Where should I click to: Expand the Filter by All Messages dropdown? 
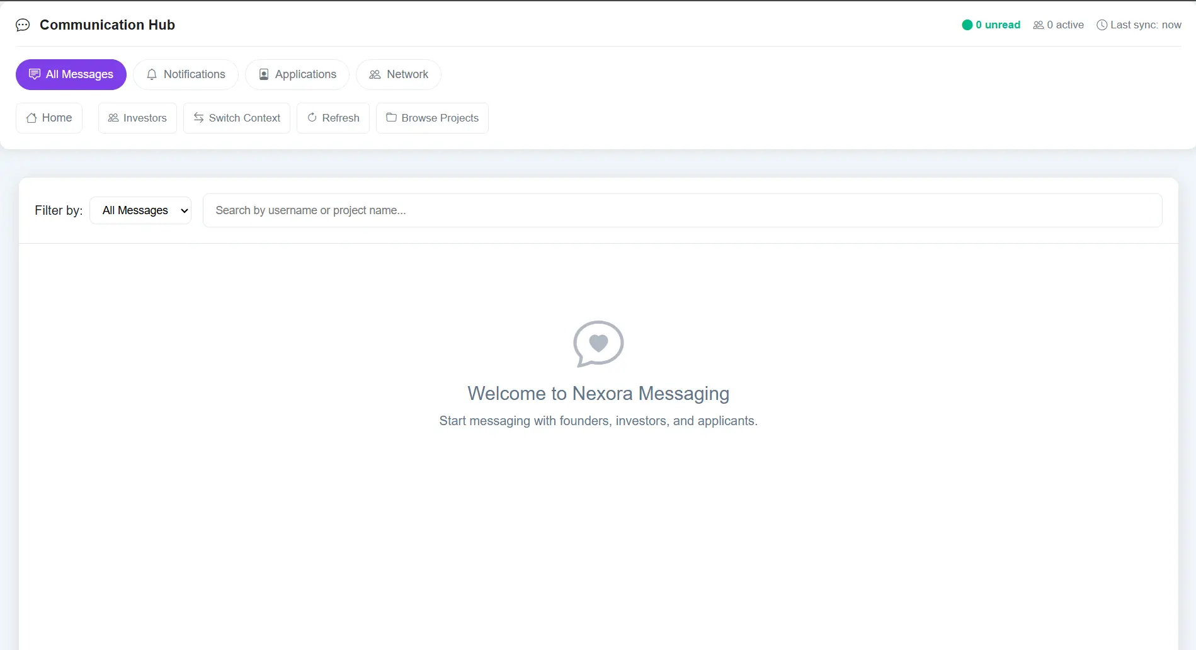[140, 210]
